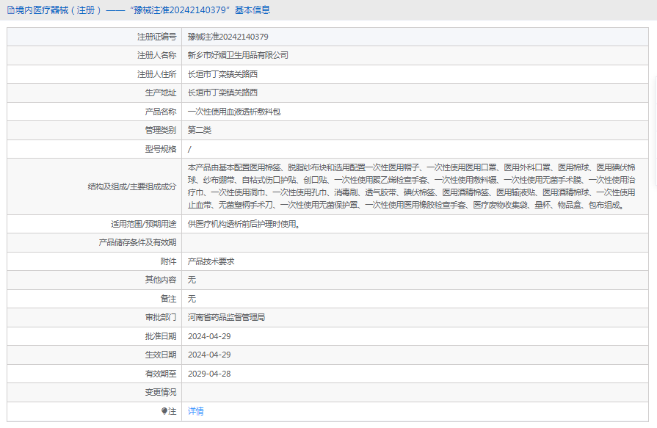Click 生产地址 value 长垣市丁栾镇关路西
Viewport: 657px width, 428px height.
[x=222, y=93]
